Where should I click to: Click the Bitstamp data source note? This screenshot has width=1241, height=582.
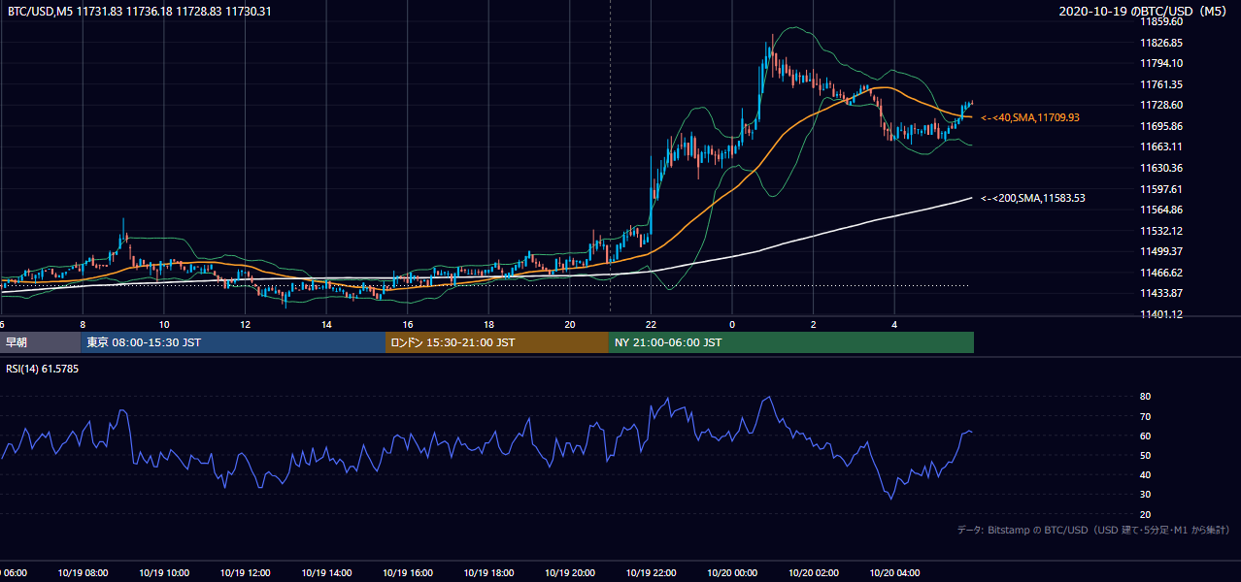click(1094, 530)
